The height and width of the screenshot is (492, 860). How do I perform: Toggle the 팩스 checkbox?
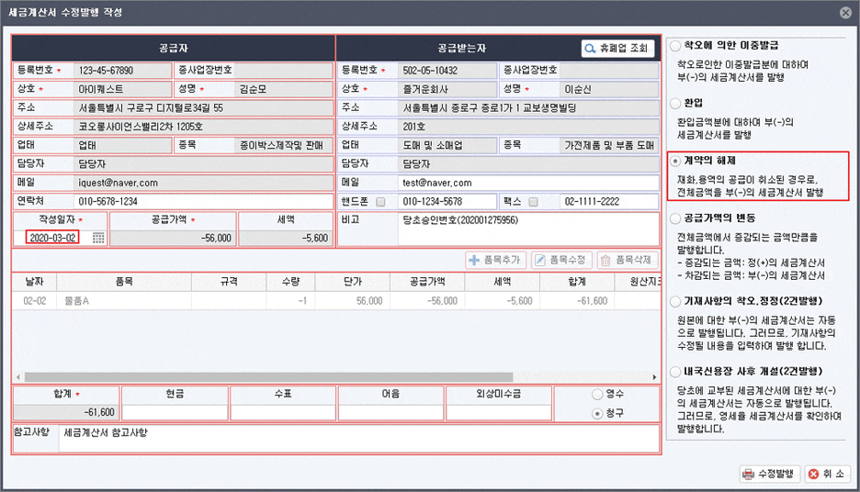[533, 202]
